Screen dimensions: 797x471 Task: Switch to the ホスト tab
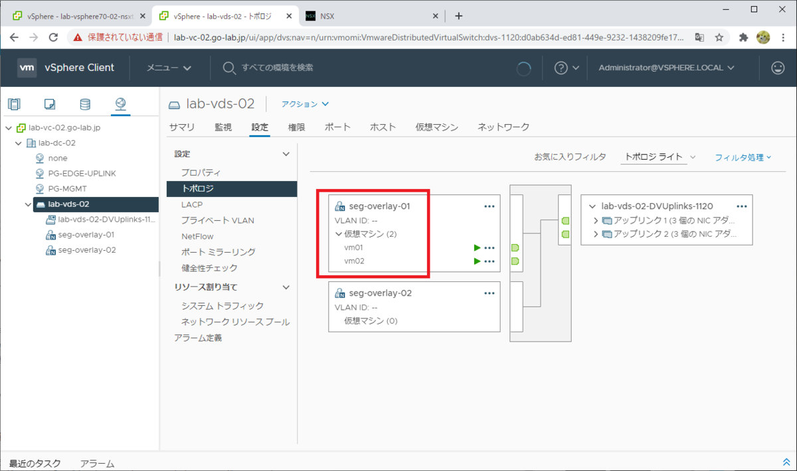[x=383, y=127]
